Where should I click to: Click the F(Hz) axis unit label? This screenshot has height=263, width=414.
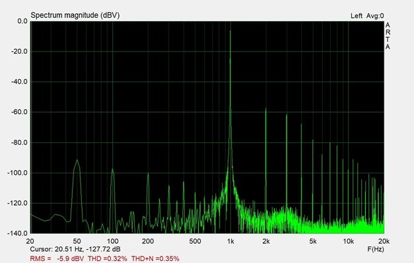point(376,249)
